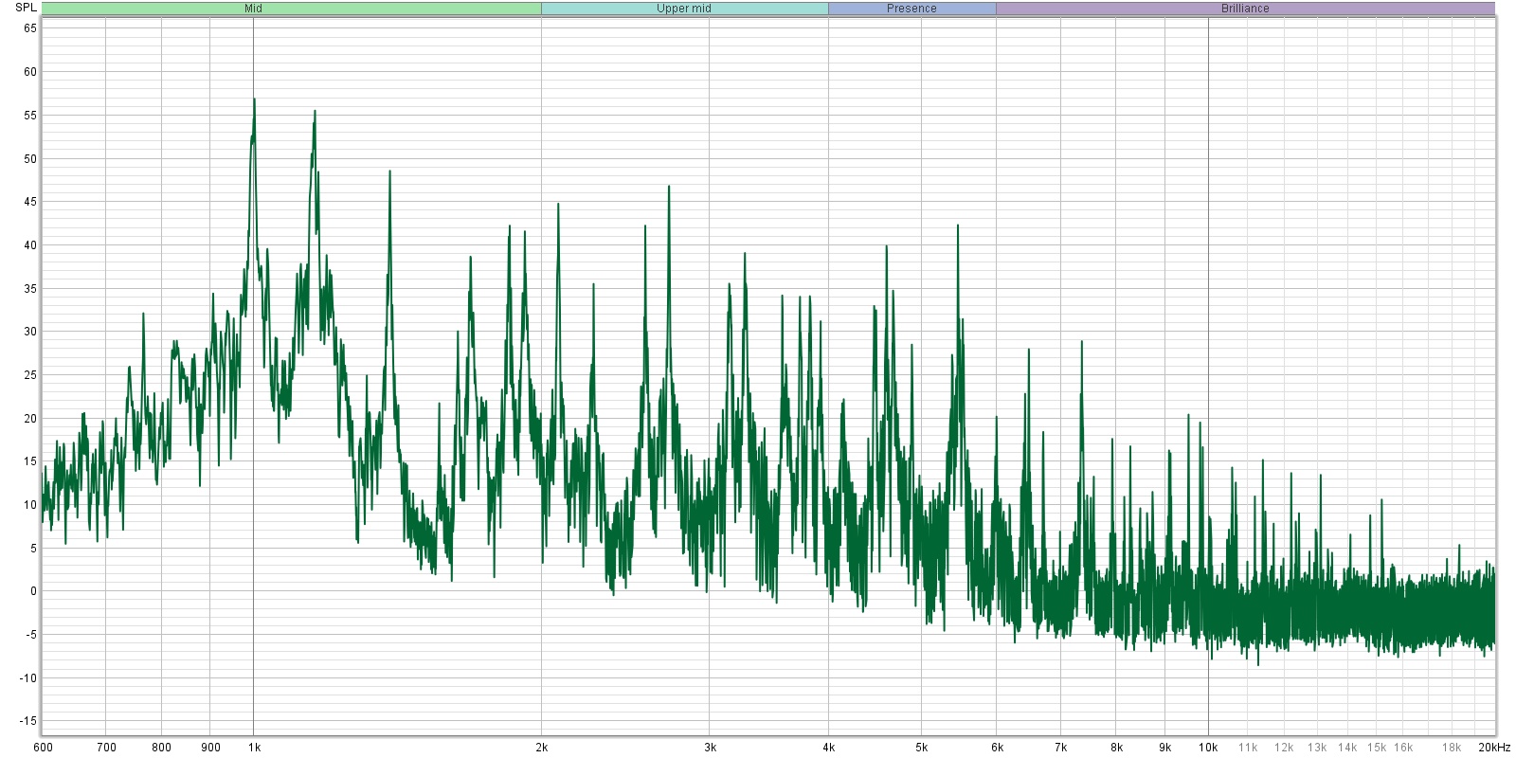Click the 1k label on frequency axis
The width and height of the screenshot is (1516, 758).
coord(254,748)
